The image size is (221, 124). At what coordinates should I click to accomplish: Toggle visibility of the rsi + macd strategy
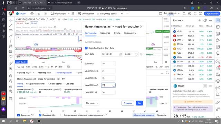coord(65,34)
